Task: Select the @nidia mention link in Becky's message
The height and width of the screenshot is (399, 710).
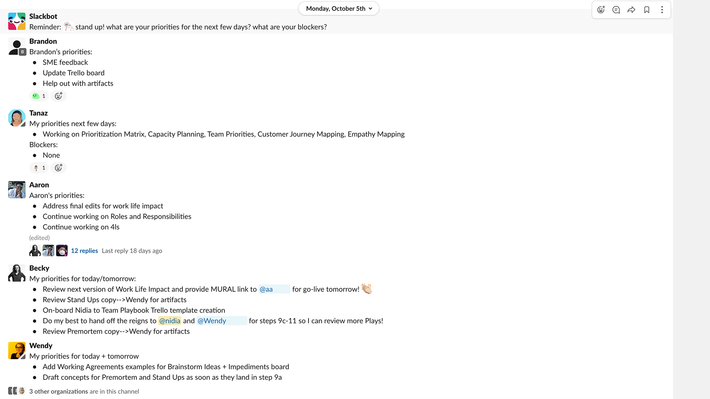Action: click(169, 321)
